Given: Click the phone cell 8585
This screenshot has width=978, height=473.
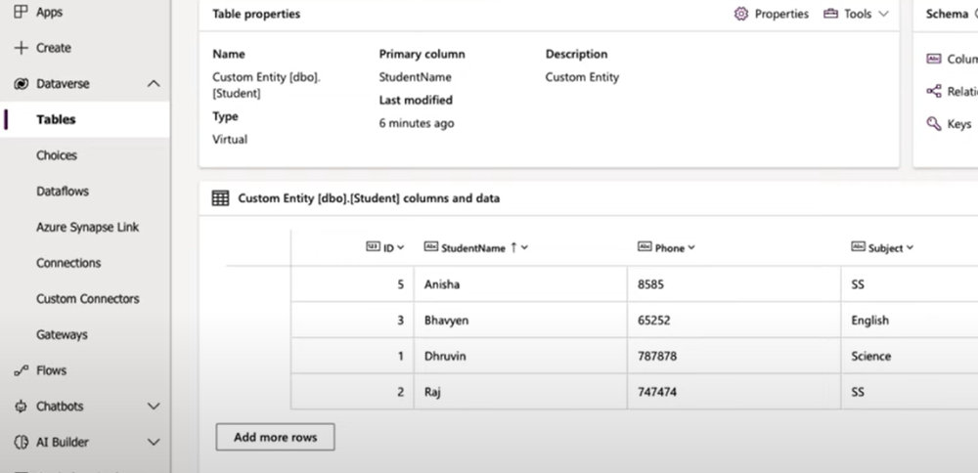Looking at the screenshot, I should coord(734,284).
